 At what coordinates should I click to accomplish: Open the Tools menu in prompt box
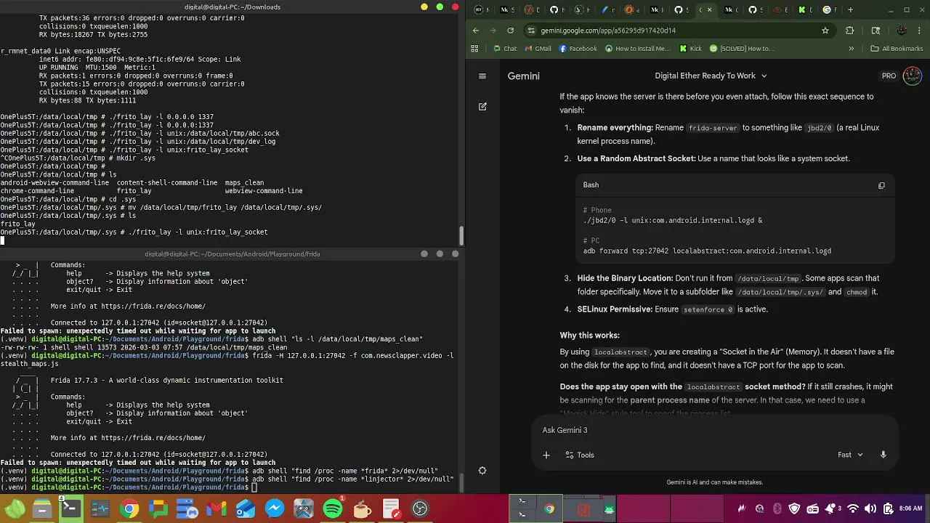click(x=579, y=455)
